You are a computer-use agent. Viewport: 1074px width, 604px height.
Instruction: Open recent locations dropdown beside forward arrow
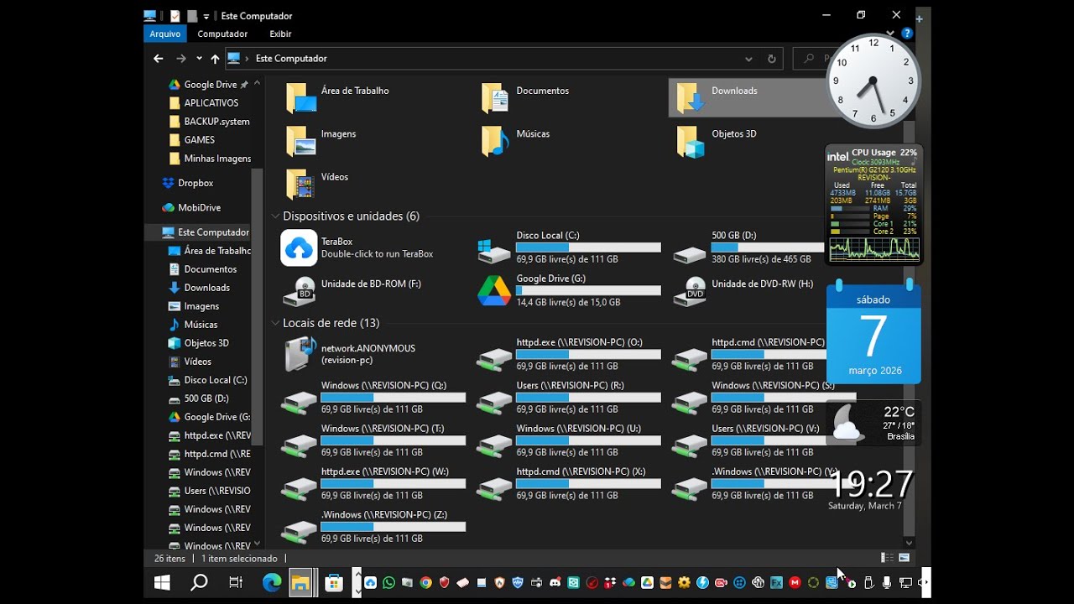199,59
